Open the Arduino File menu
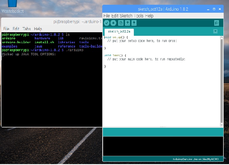This screenshot has width=229, height=165. (107, 16)
